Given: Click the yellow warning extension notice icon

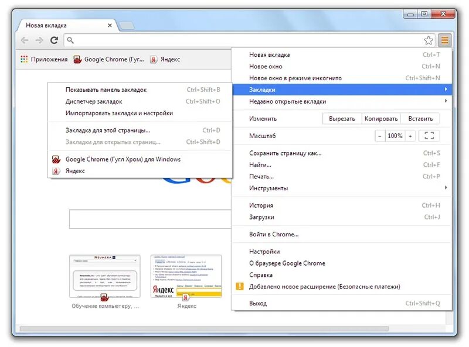Looking at the screenshot, I should click(240, 286).
